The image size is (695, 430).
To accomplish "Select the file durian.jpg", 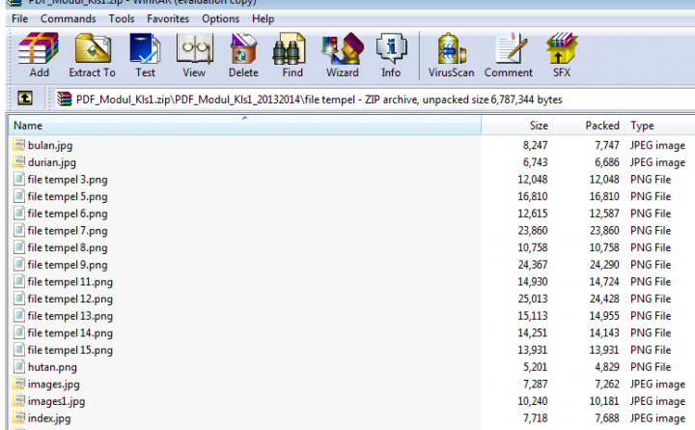I will tap(52, 162).
